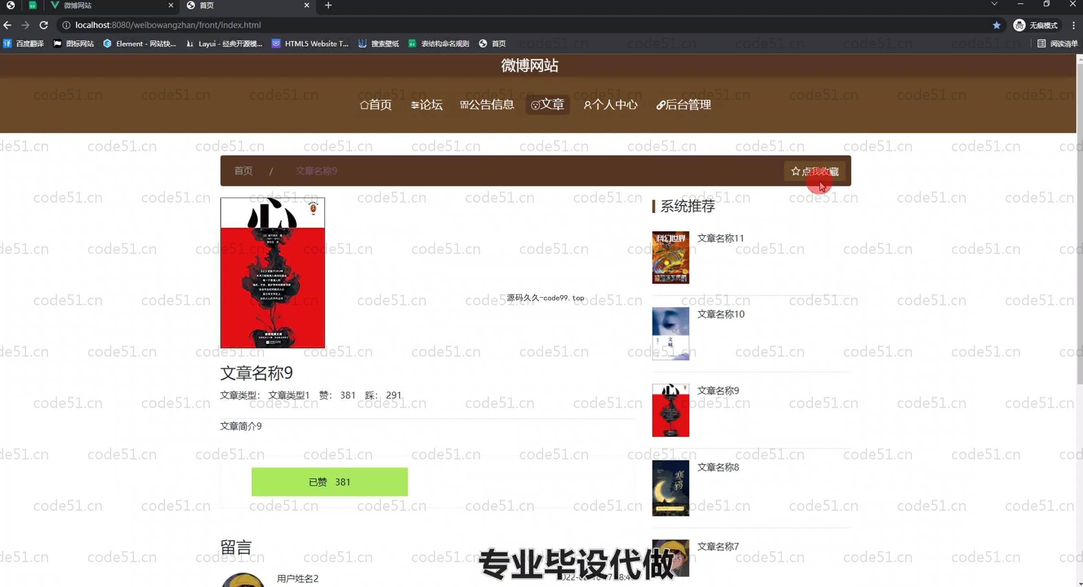Open the Element bookmark
This screenshot has height=587, width=1083.
pos(140,43)
